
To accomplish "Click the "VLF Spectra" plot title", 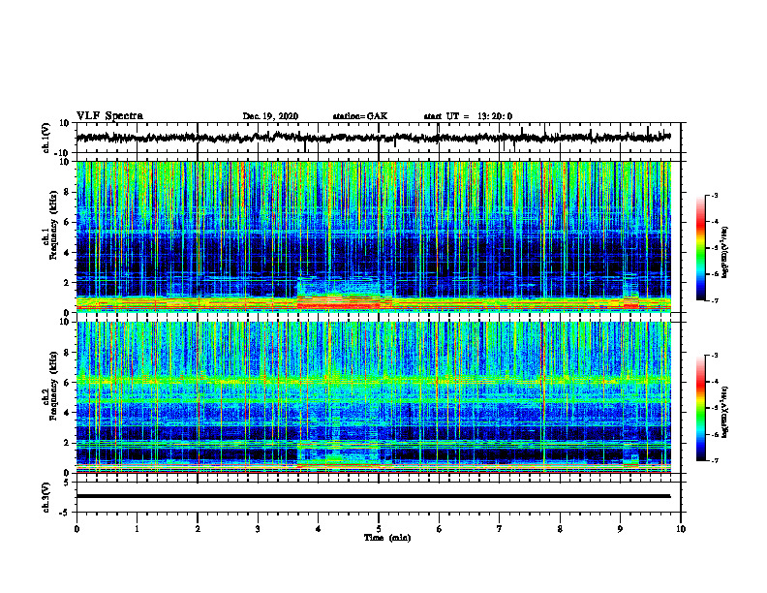I will coord(109,116).
